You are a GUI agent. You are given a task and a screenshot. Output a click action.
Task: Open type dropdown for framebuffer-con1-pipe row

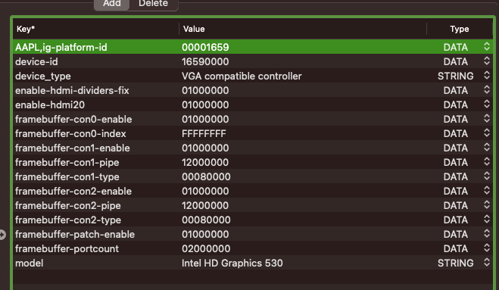pos(487,161)
